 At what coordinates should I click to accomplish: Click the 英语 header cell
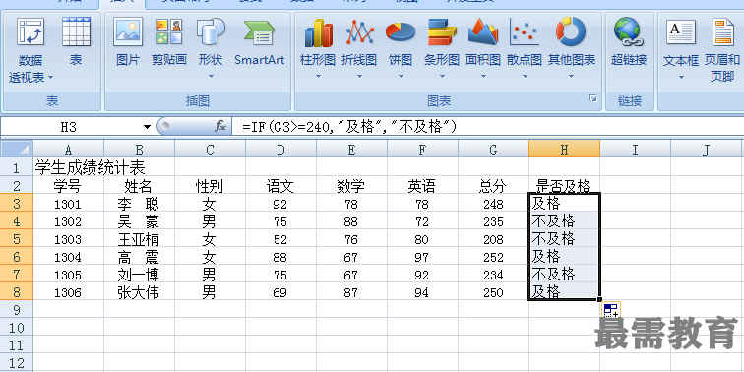(x=422, y=185)
